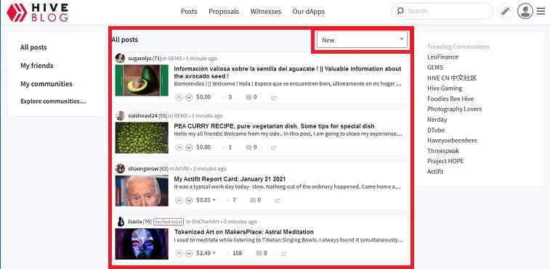550x269 pixels.
Task: Open the New sort order dropdown
Action: (362, 40)
